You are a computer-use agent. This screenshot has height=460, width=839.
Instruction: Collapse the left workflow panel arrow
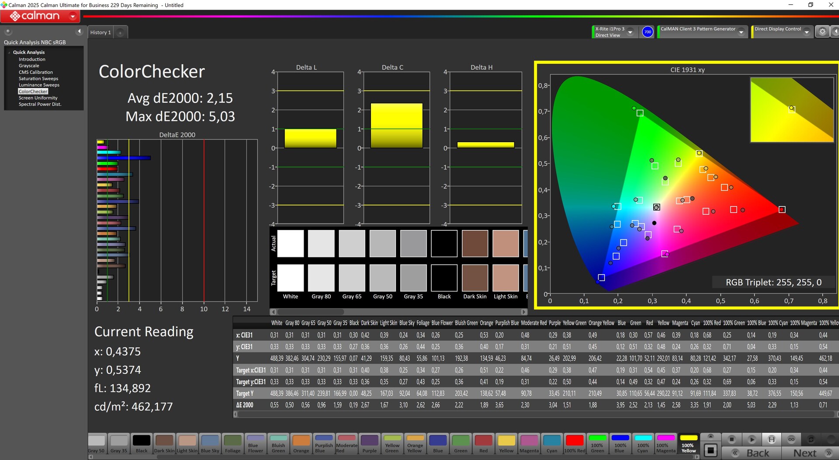79,31
